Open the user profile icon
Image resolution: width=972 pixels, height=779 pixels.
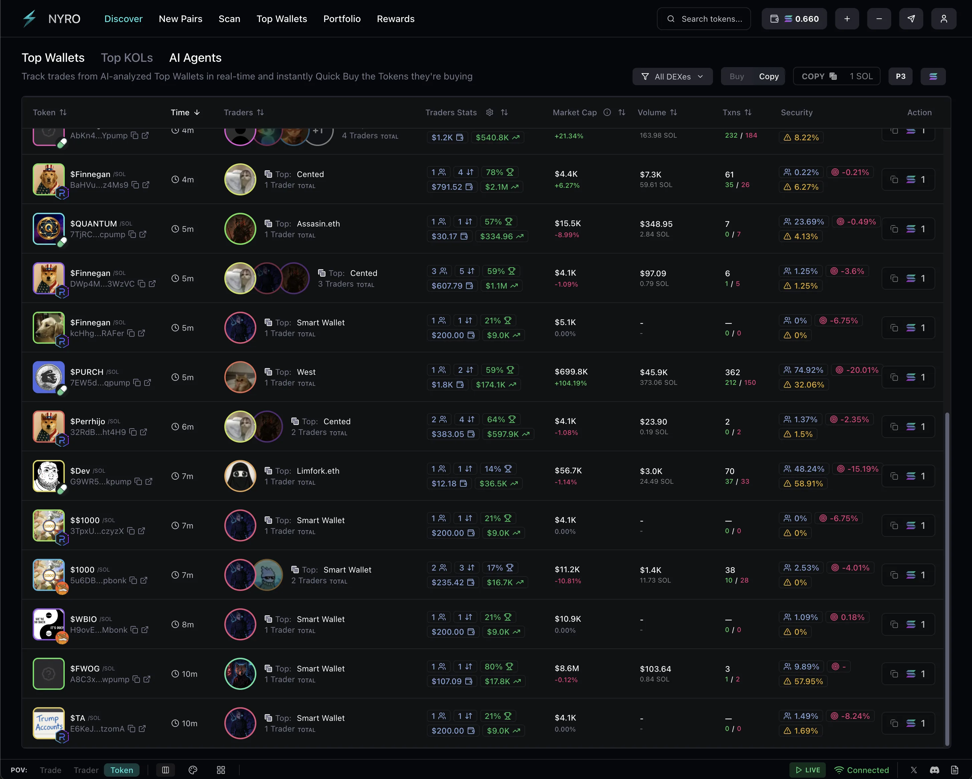click(943, 18)
